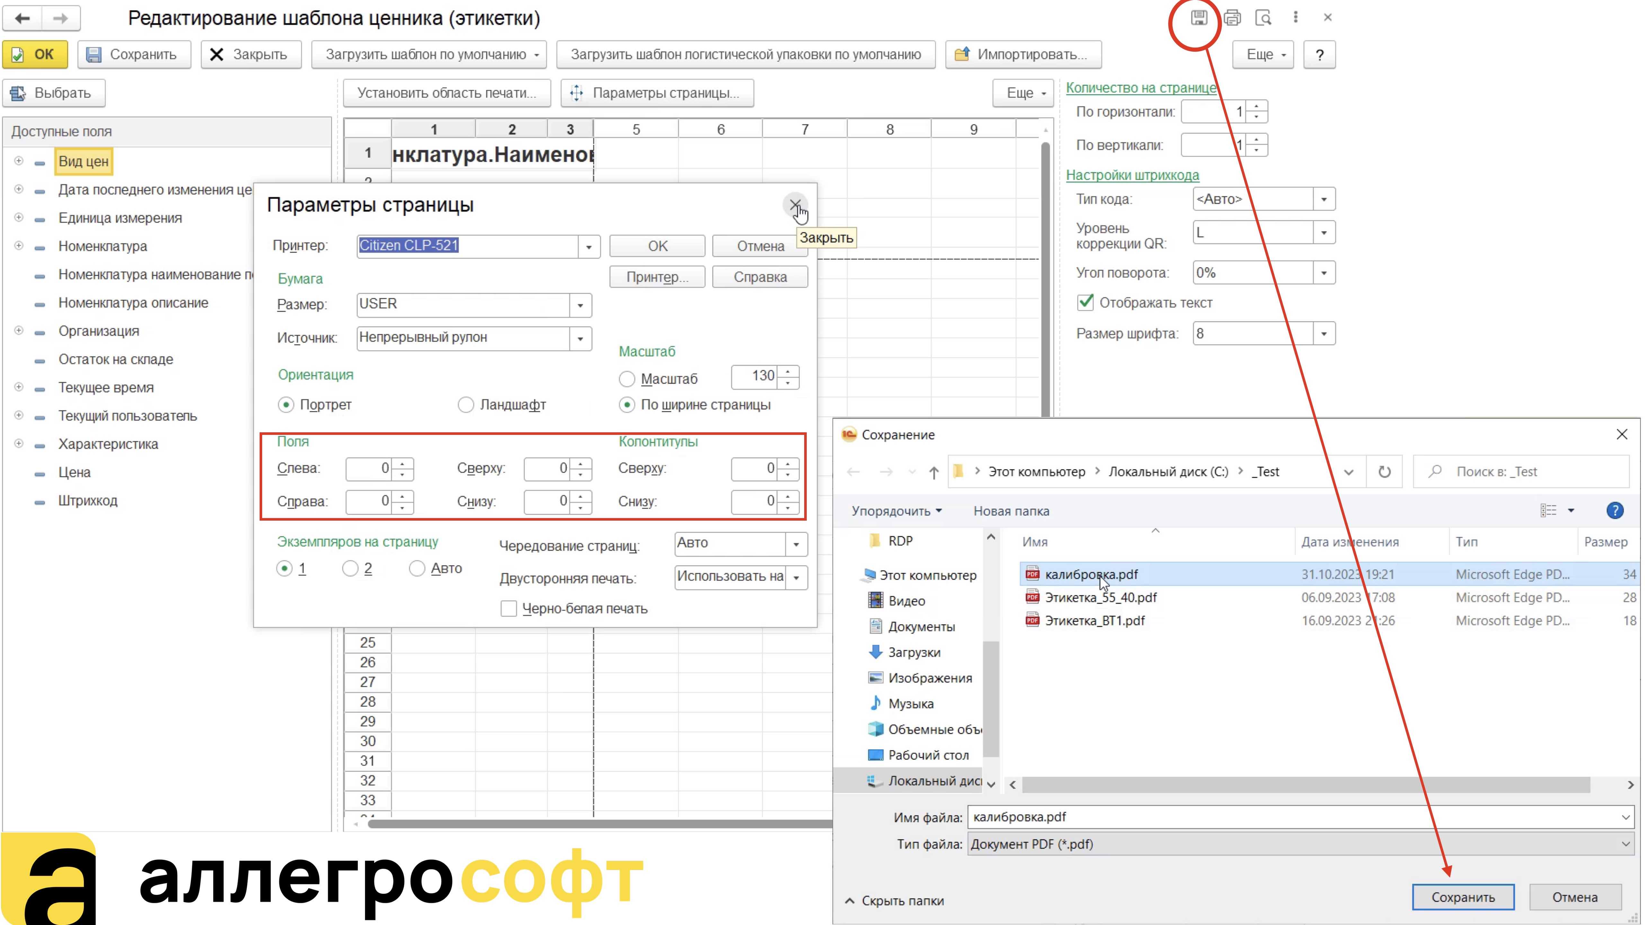
Task: Go up one folder in the Сохранение dialog
Action: click(x=934, y=472)
